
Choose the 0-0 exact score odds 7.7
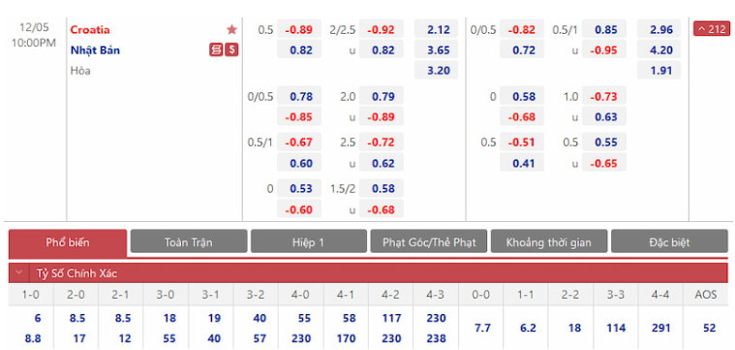tap(481, 328)
